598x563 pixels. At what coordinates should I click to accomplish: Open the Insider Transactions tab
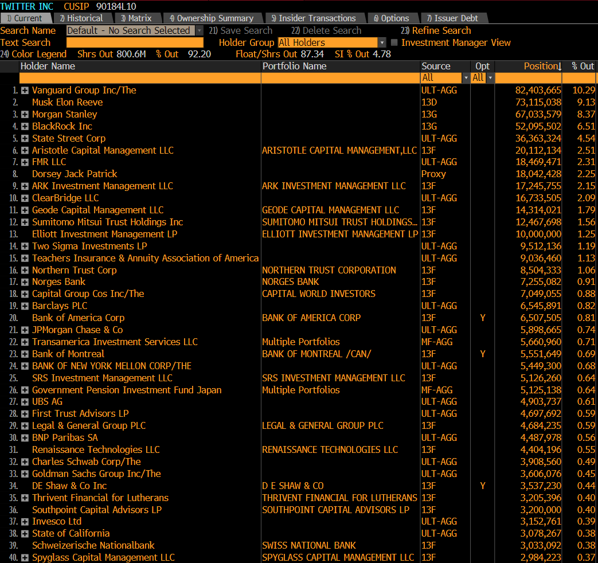pos(314,18)
